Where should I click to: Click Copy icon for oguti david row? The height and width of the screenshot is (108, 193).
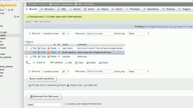click(x=39, y=48)
